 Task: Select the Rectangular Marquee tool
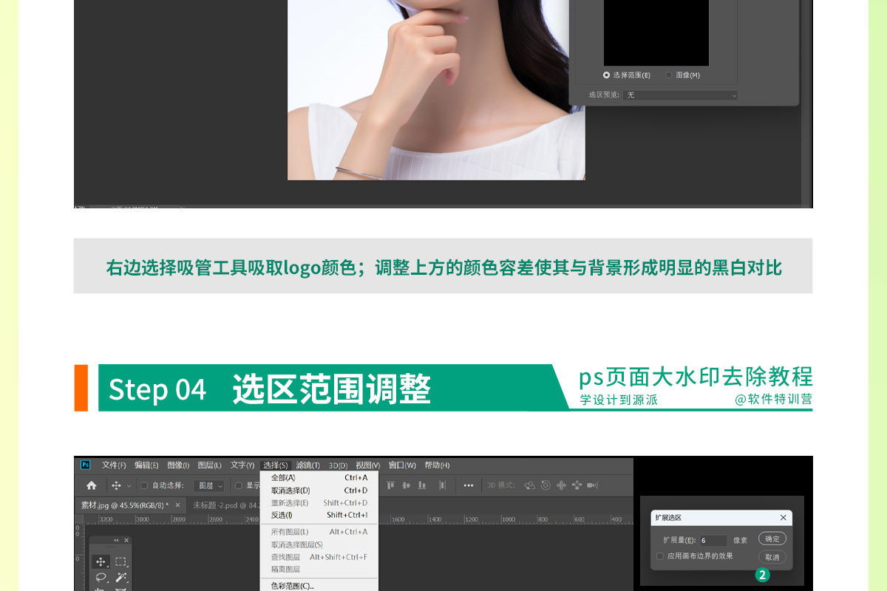(x=120, y=562)
